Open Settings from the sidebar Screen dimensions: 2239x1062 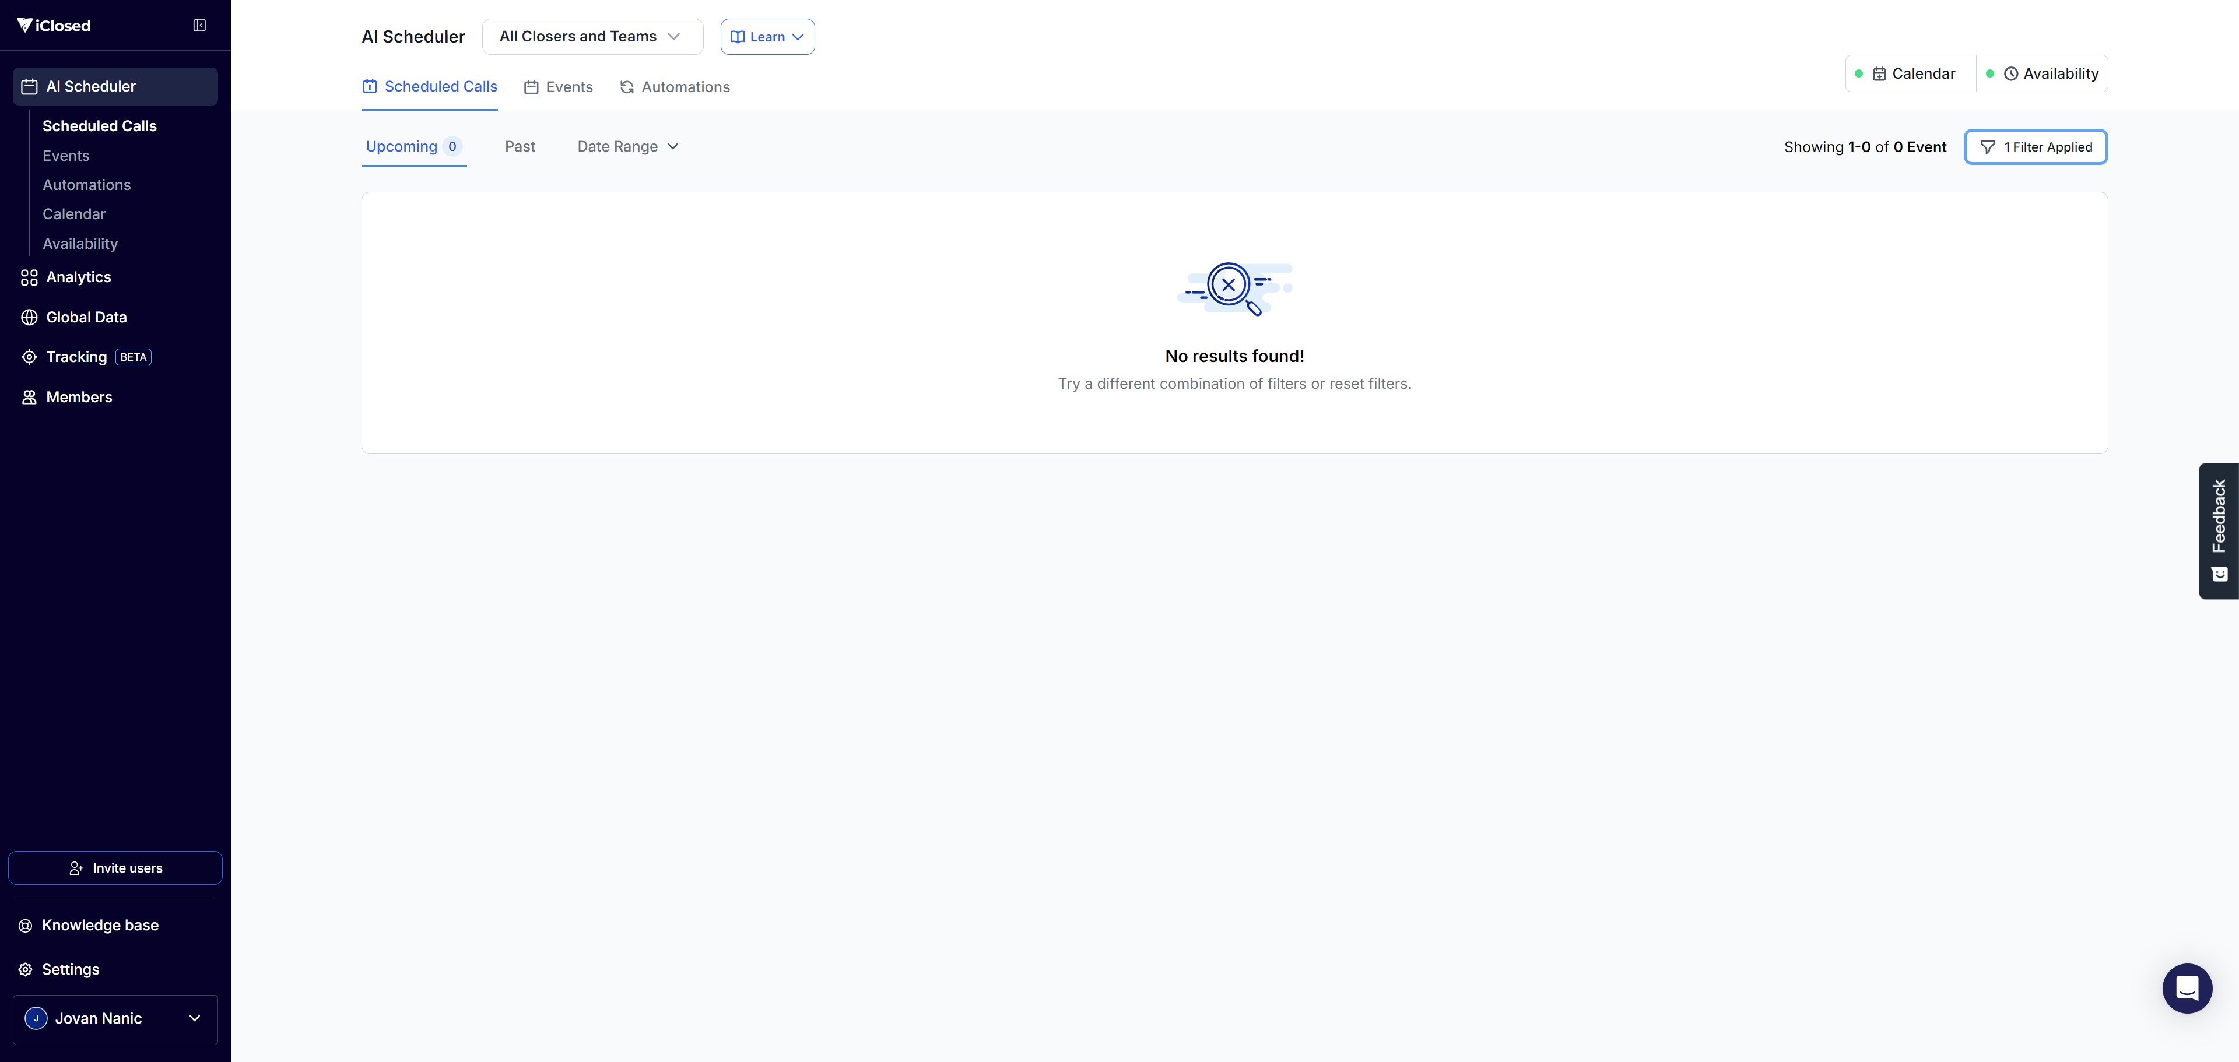(x=69, y=969)
